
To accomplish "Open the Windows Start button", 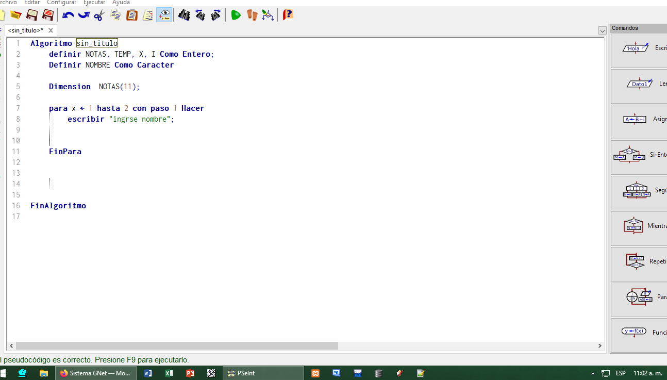I will (3, 373).
